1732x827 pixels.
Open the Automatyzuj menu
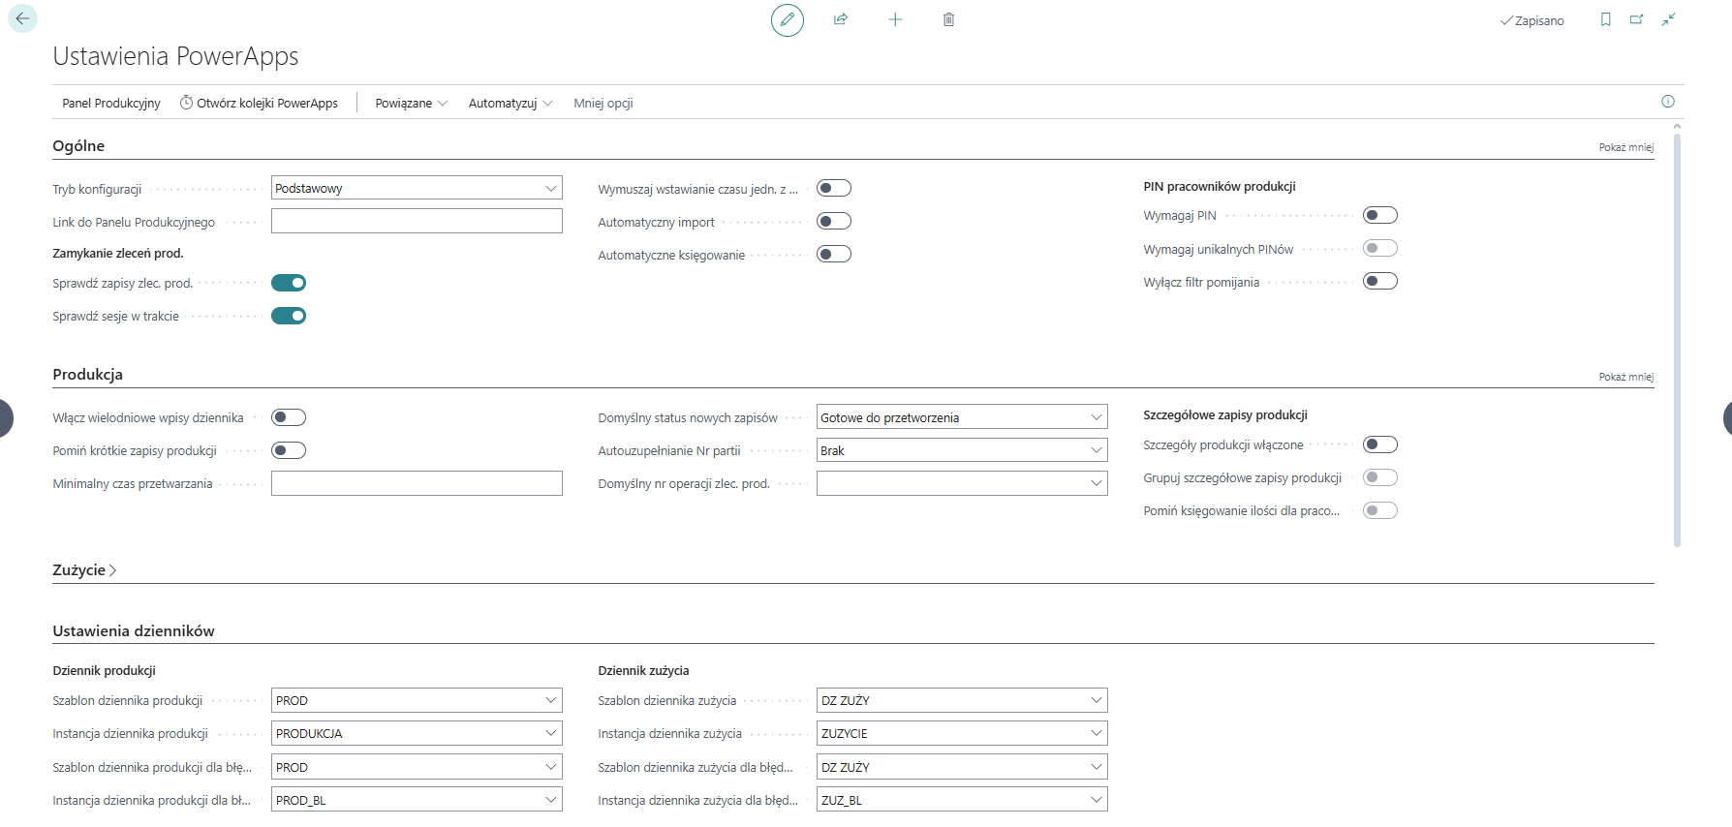[510, 103]
